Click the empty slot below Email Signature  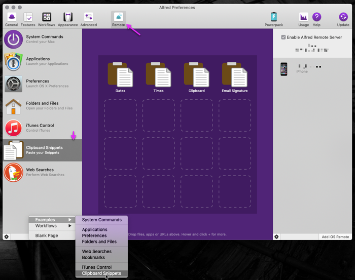(x=234, y=115)
